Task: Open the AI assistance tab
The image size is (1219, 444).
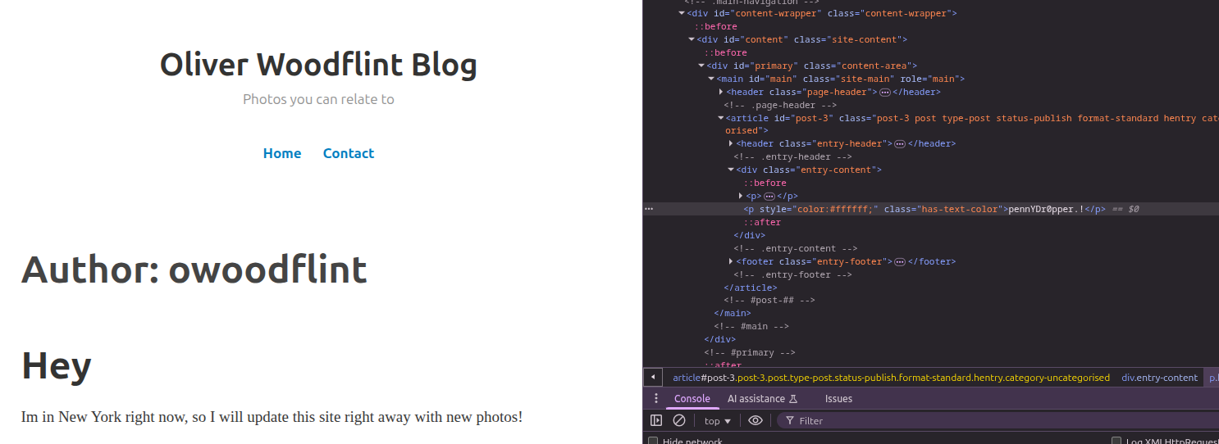Action: pos(762,399)
